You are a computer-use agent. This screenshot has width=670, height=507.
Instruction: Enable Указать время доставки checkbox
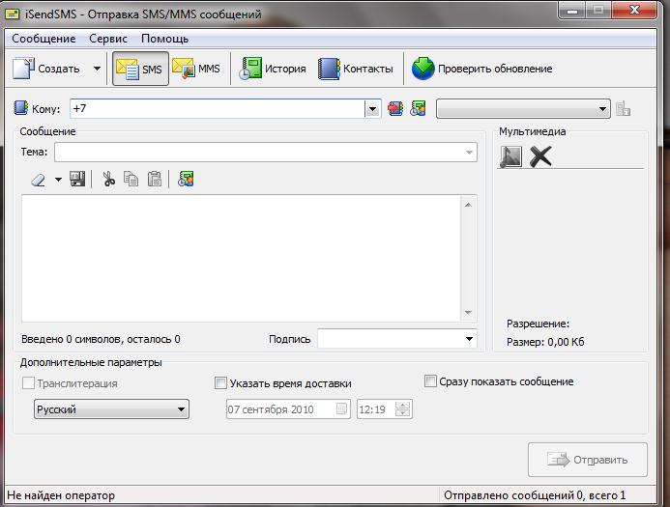pyautogui.click(x=220, y=382)
